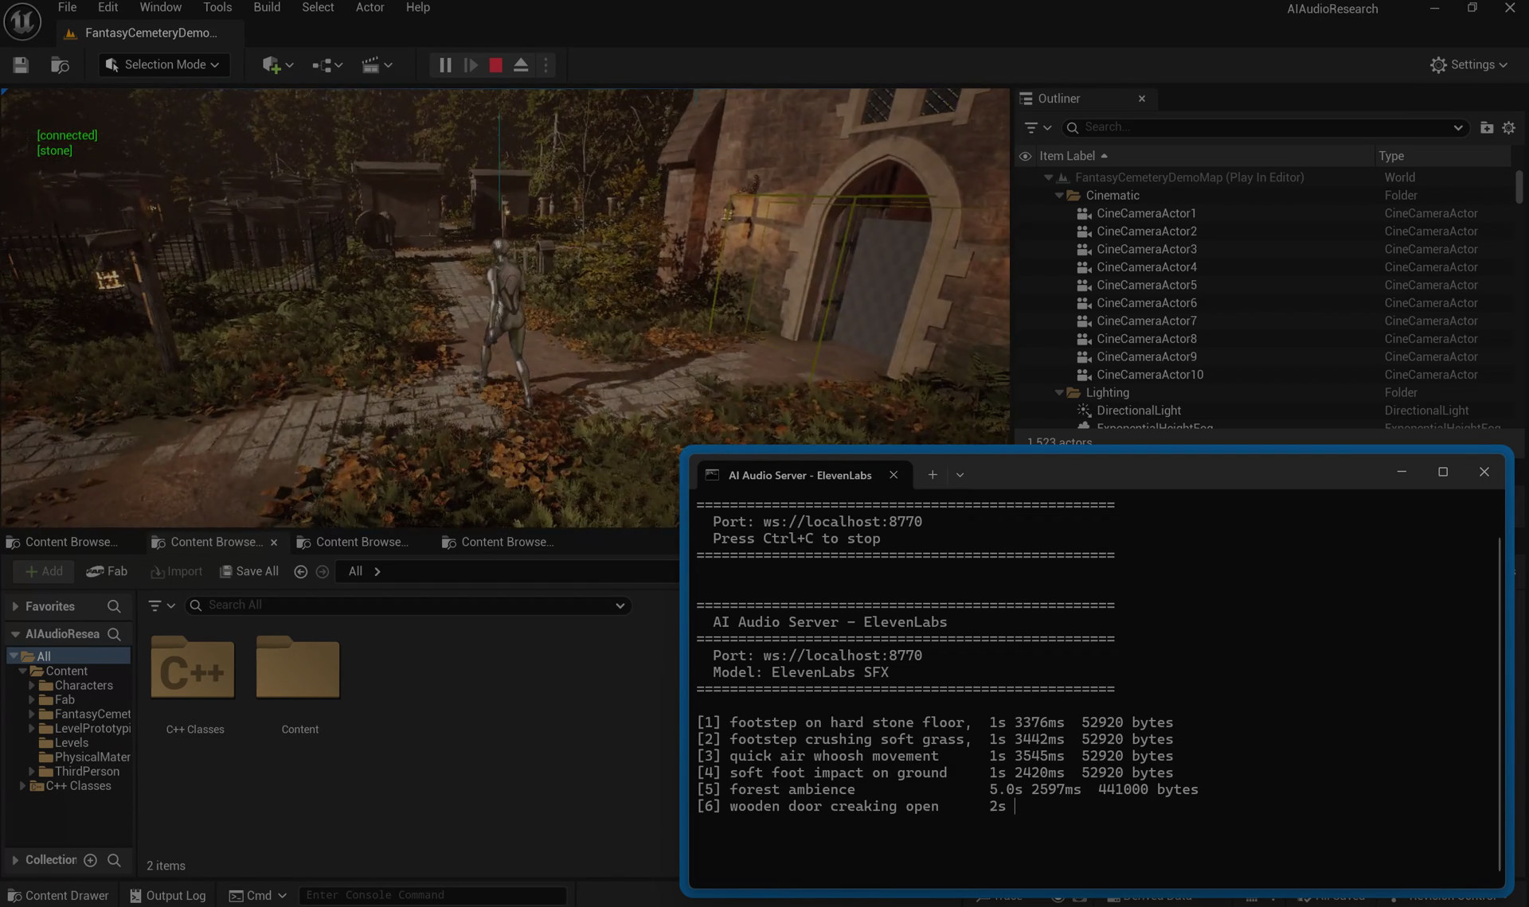Switch to the fourth Content Browser tab

coord(499,542)
